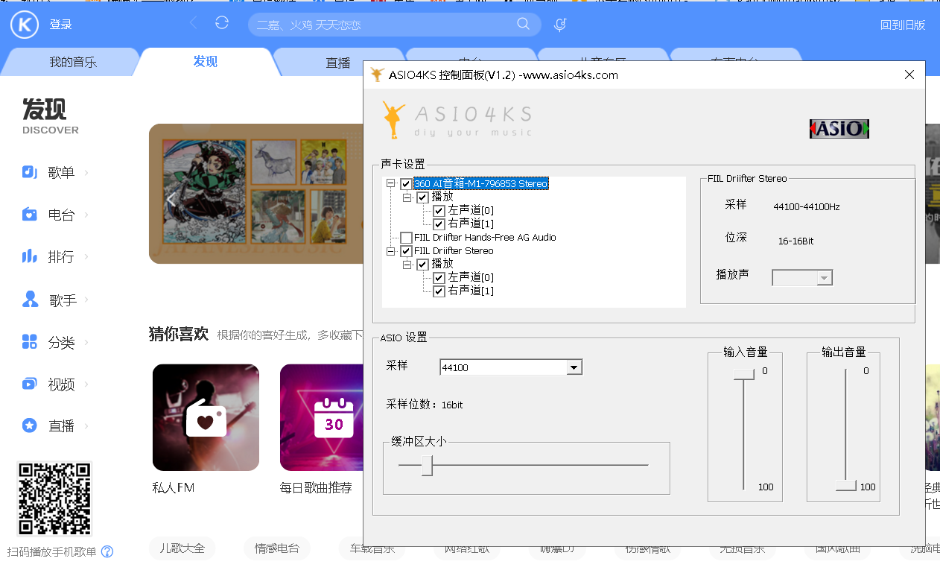
Task: Click the 歌手 sidebar icon
Action: pos(30,300)
